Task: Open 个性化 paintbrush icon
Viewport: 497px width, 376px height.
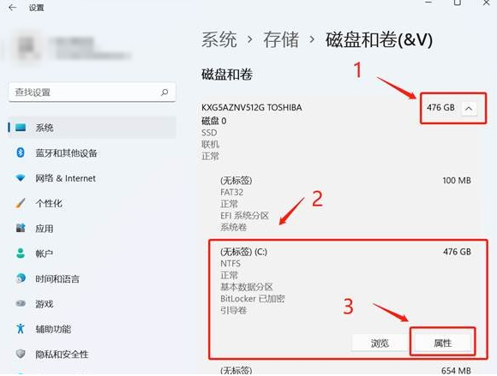Action: pos(21,203)
